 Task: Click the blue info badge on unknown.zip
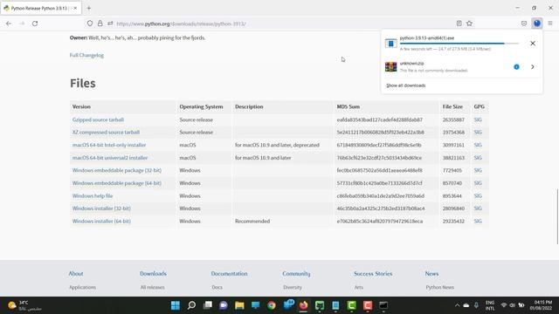(x=516, y=67)
